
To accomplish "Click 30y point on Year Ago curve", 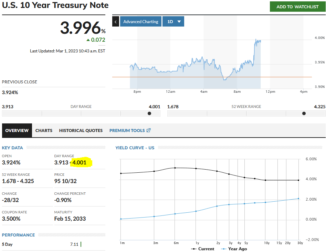I will 298,199.
